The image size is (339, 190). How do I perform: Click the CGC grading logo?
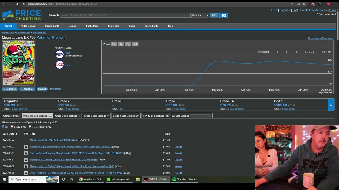60,65
